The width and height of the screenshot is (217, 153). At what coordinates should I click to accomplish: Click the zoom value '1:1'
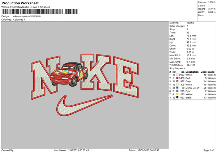click(x=210, y=15)
